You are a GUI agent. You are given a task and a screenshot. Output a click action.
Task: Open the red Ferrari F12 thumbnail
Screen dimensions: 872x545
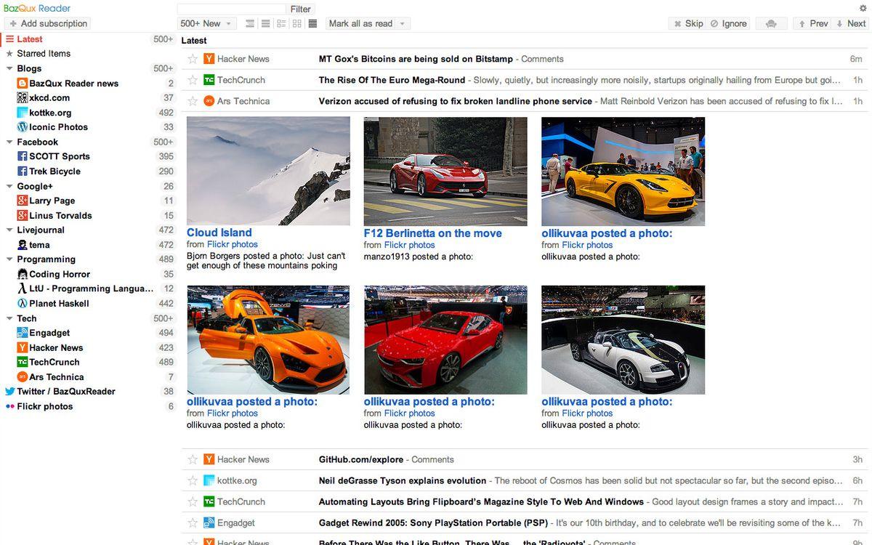(x=445, y=171)
